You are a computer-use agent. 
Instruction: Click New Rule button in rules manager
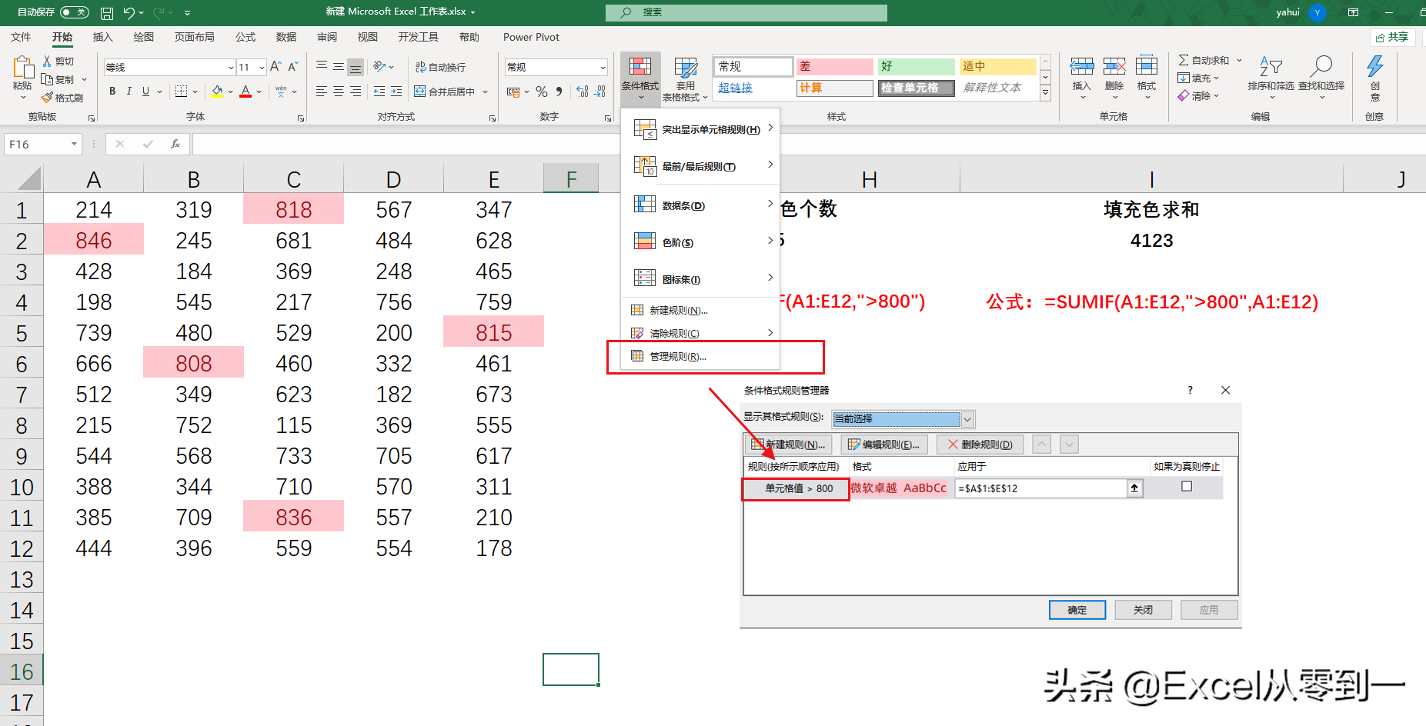788,445
